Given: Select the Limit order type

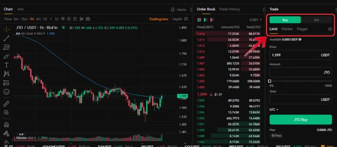Looking at the screenshot, I should tap(273, 29).
